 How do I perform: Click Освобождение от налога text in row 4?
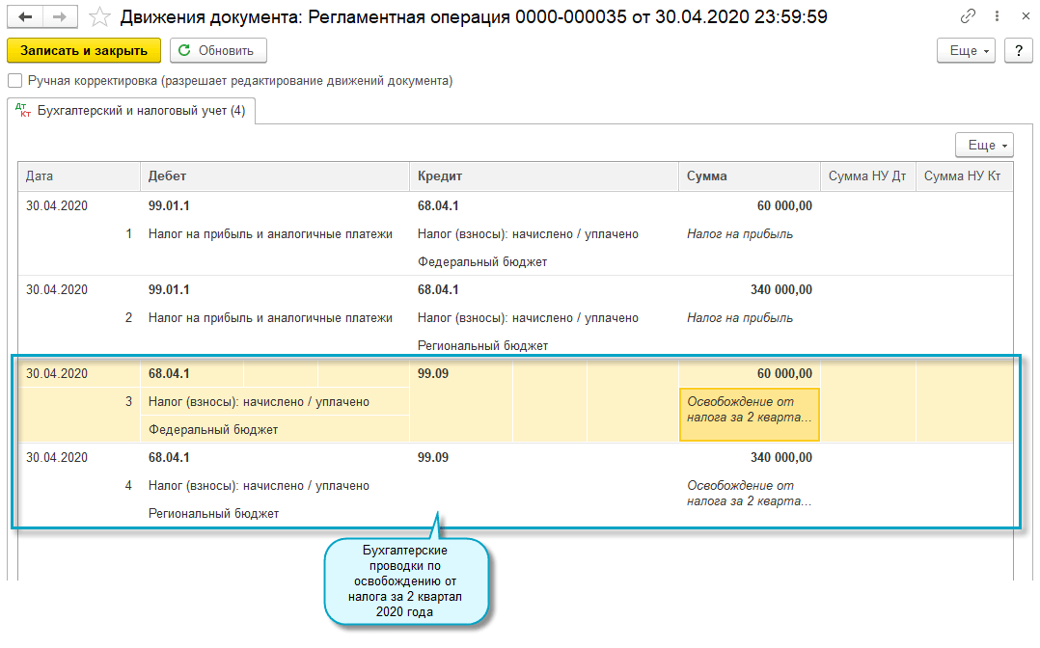pos(749,494)
